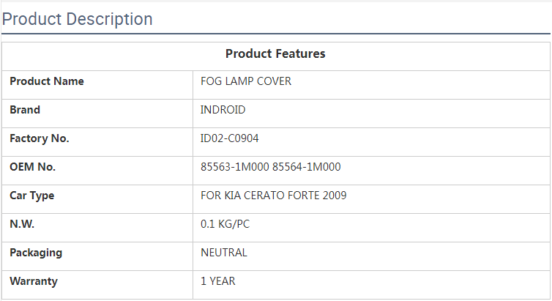The image size is (552, 301).
Task: Click the word Features in table header
Action: coord(302,54)
